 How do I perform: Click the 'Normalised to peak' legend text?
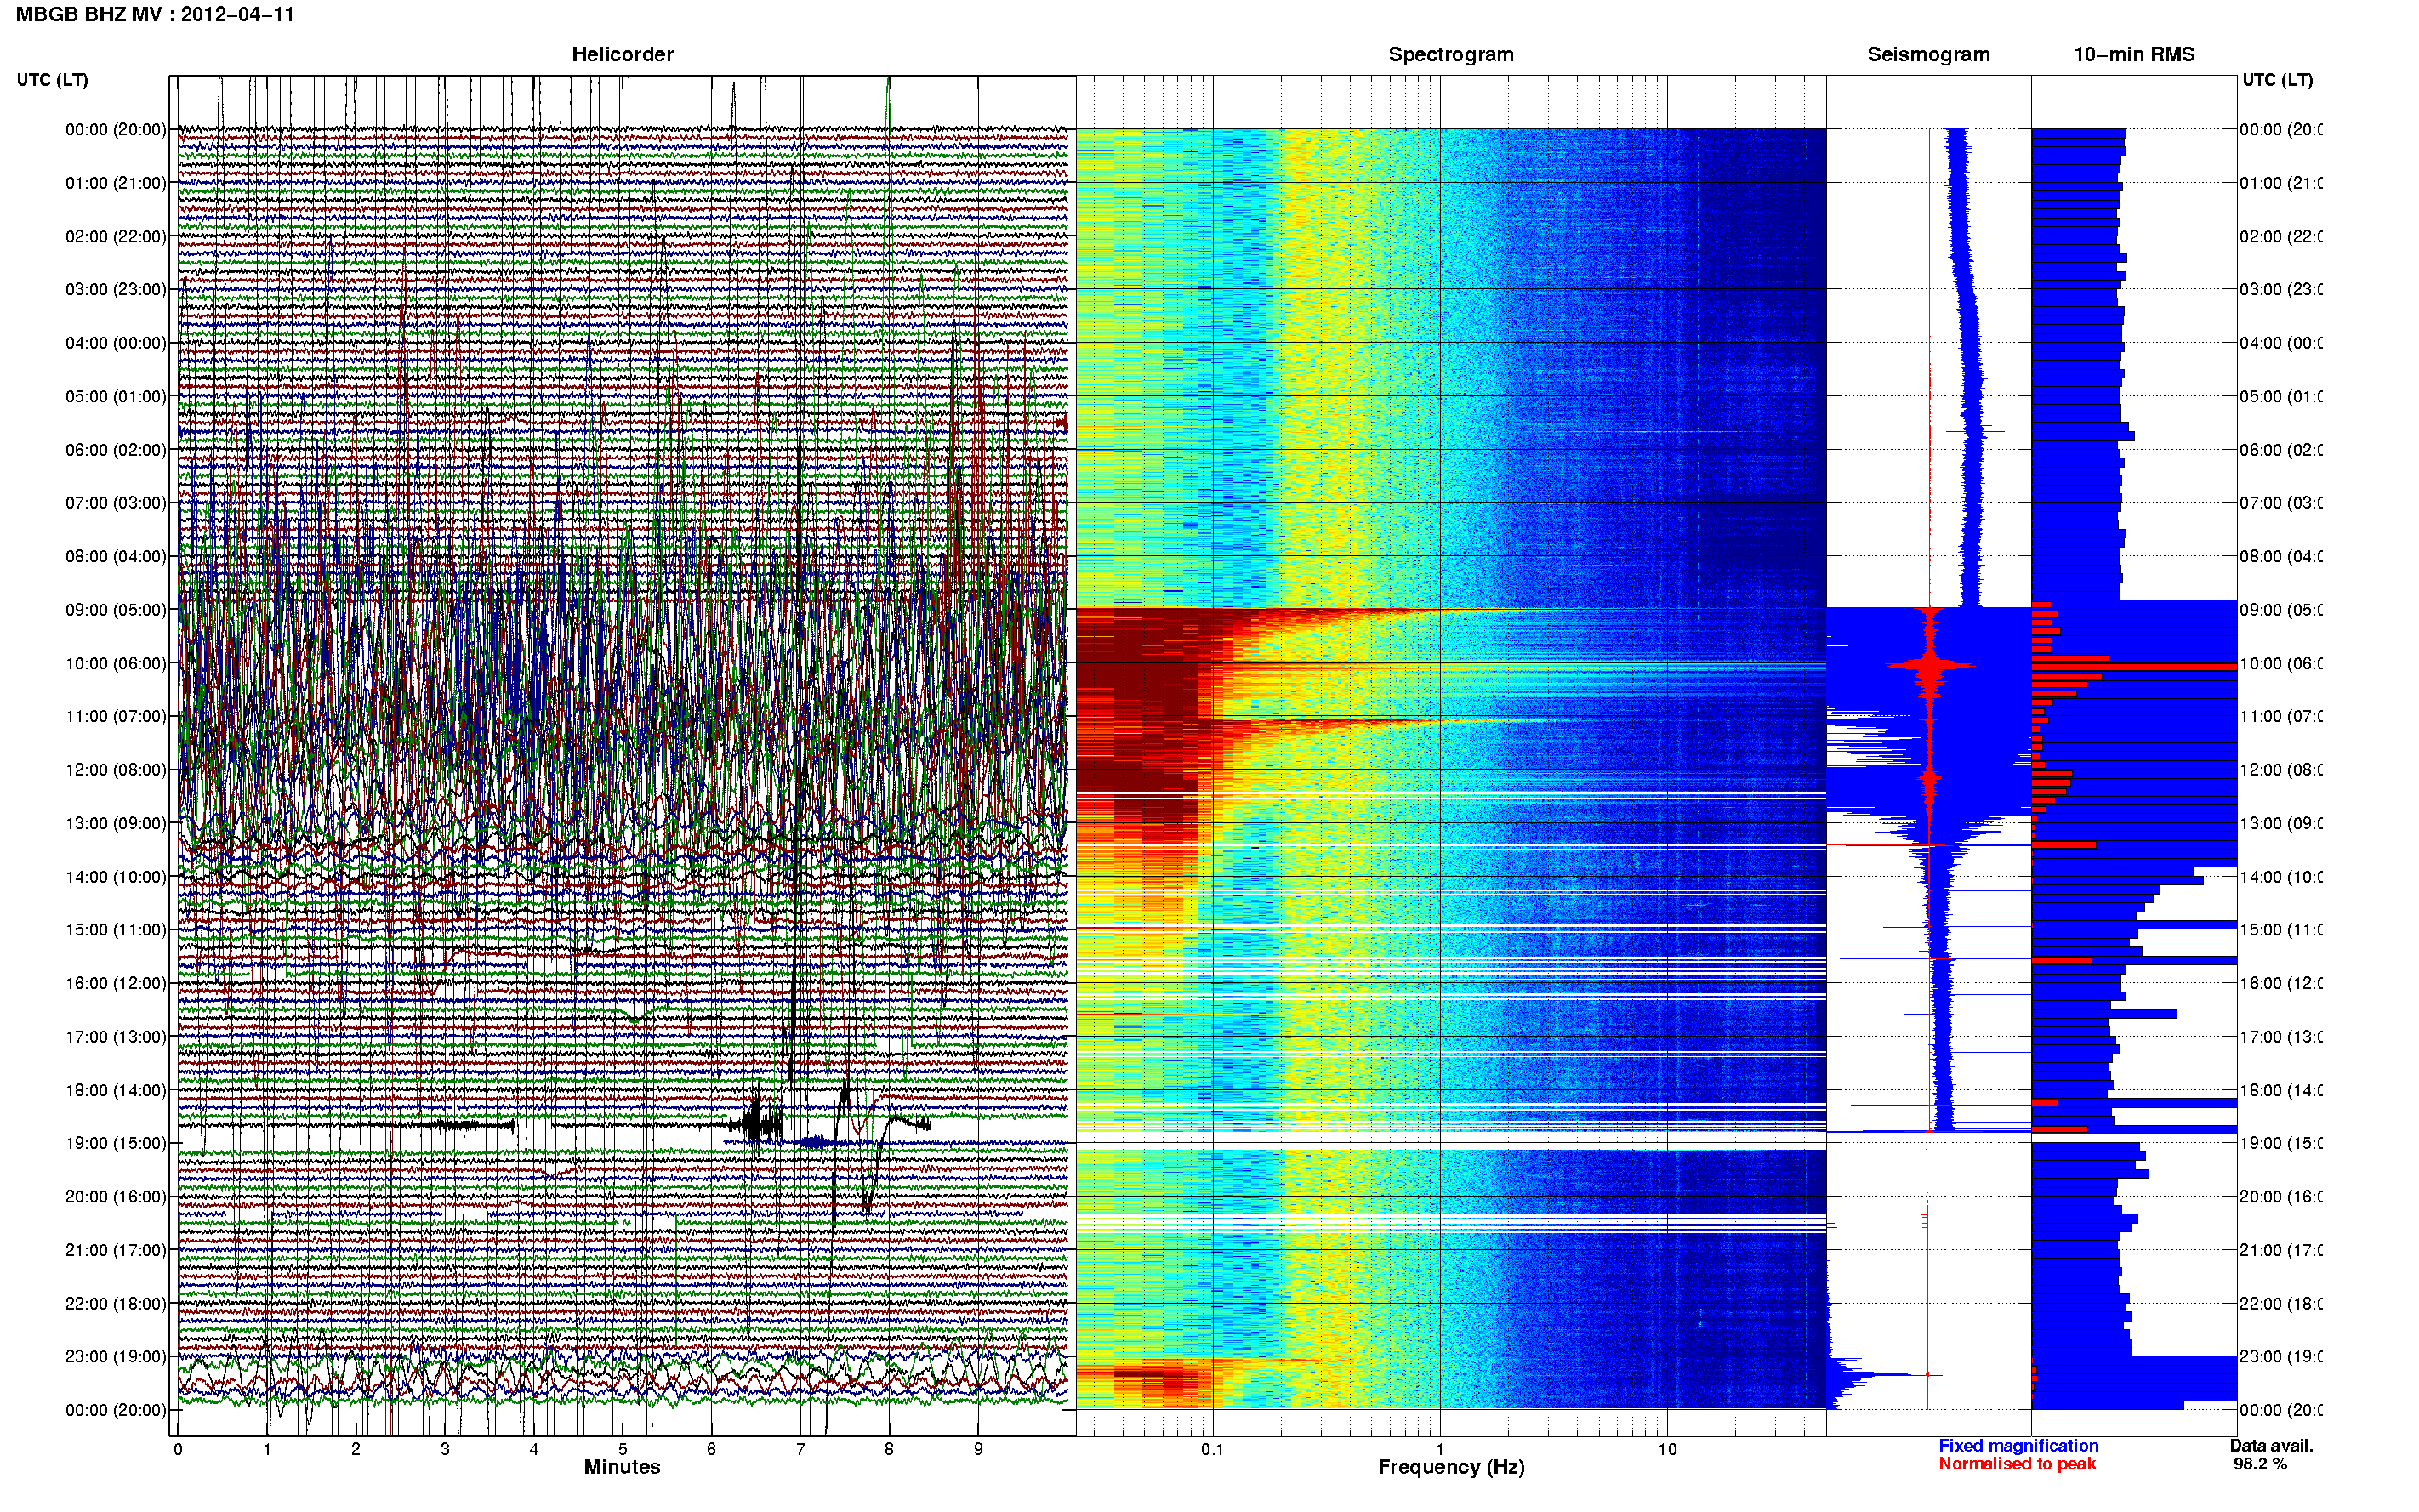[2017, 1464]
